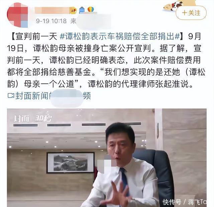Click the 9-19 10:18 post timestamp
This screenshot has width=214, height=207.
click(x=51, y=21)
